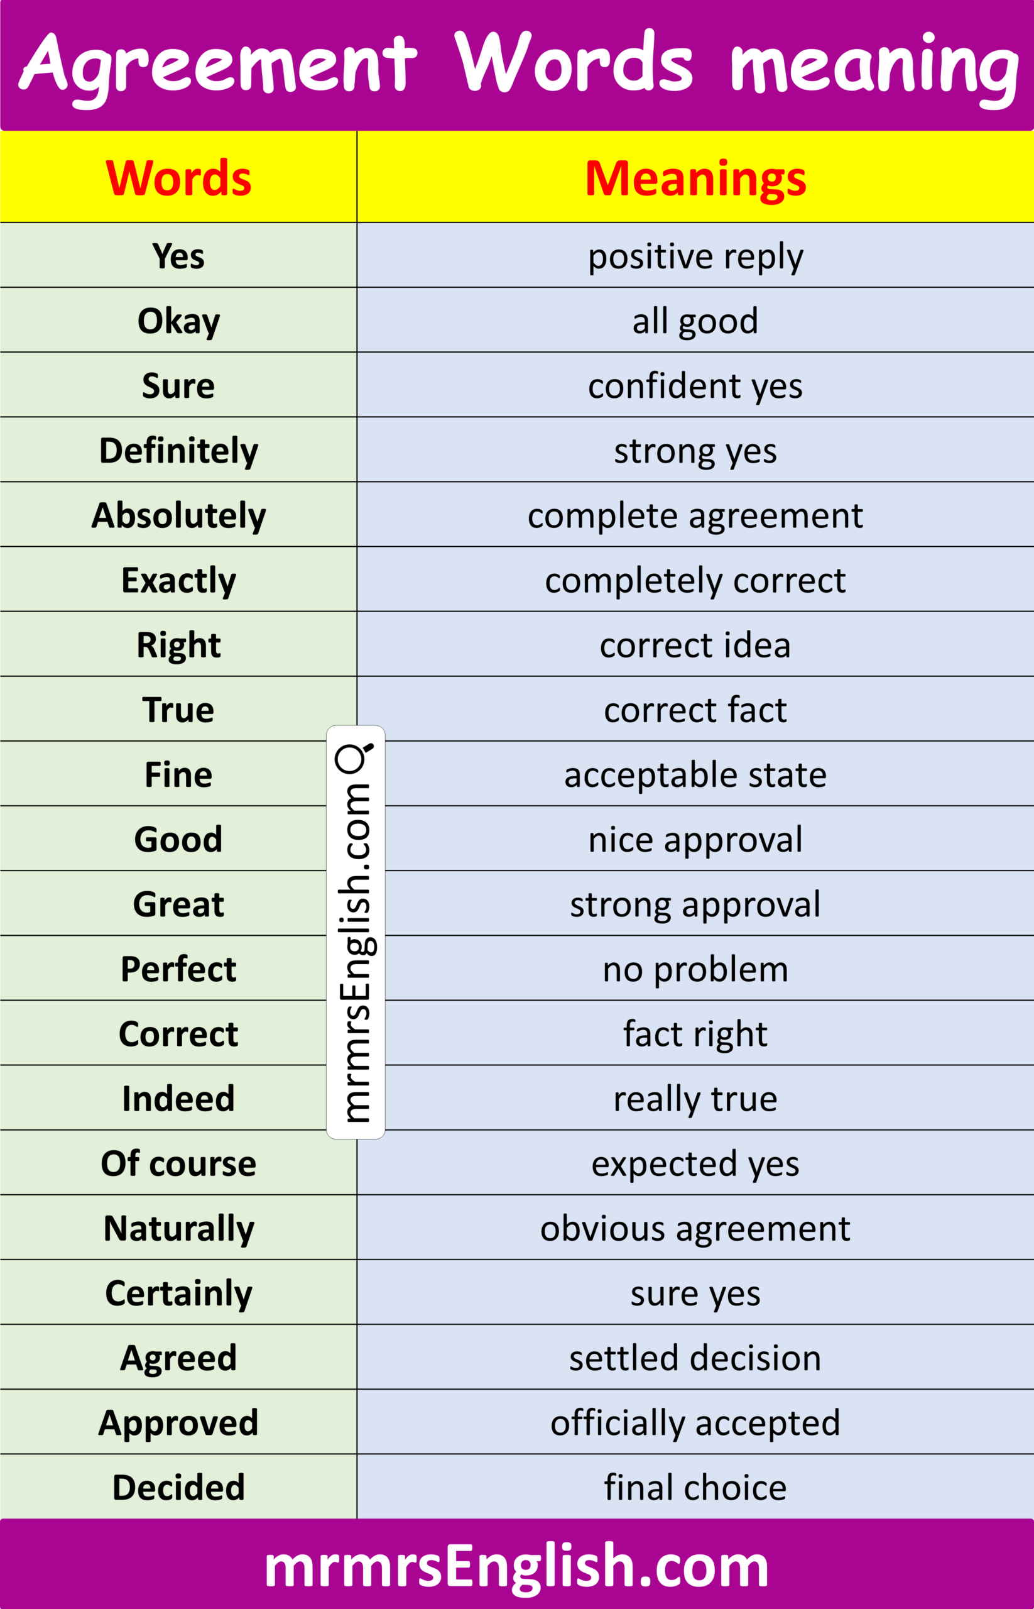Click the "final choice" meaning cell
1034x1609 pixels.
coord(695,1488)
